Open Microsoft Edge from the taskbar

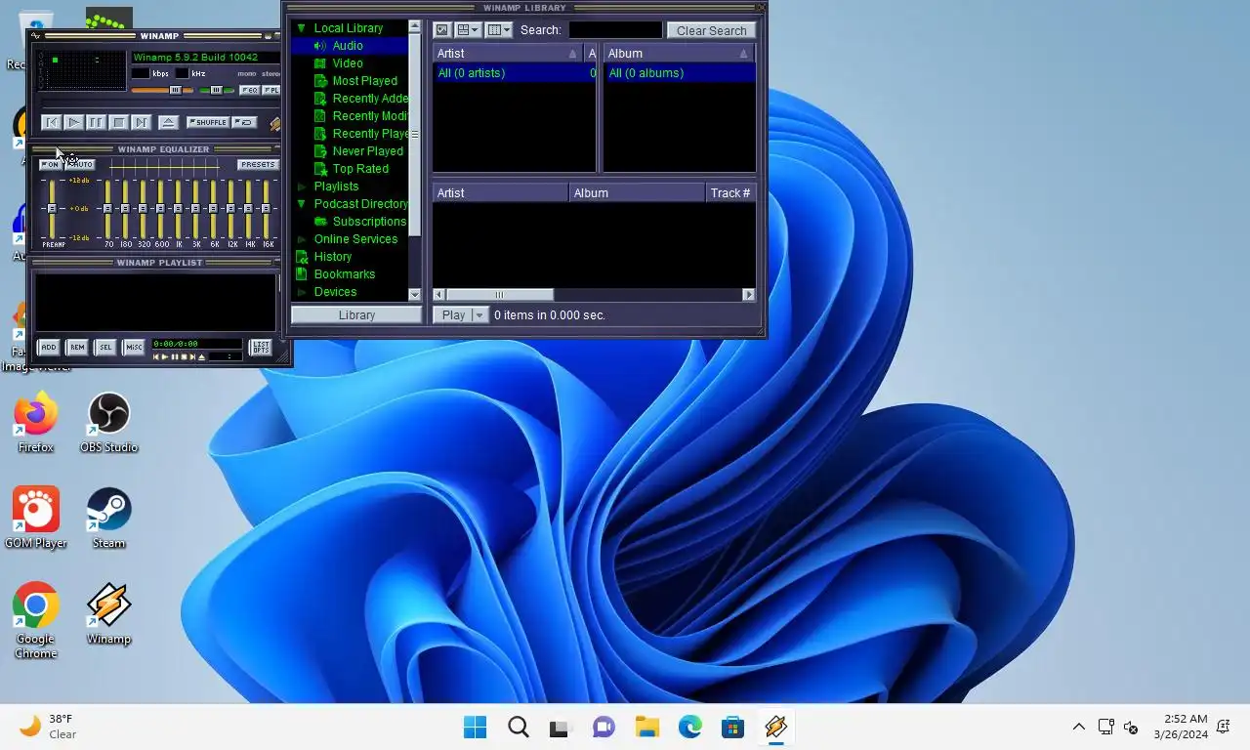(690, 727)
